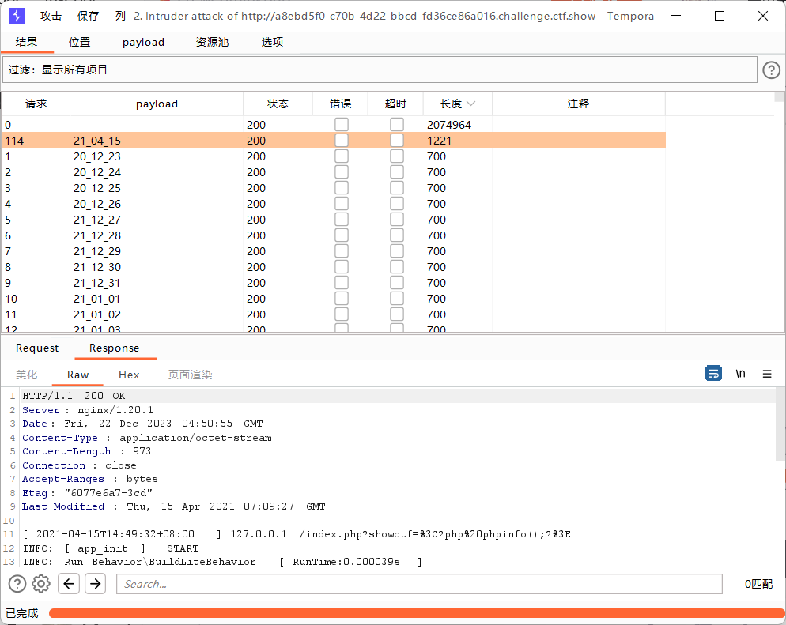Check the 错误 checkbox for request 0
Screen dimensions: 786x625
[x=341, y=124]
